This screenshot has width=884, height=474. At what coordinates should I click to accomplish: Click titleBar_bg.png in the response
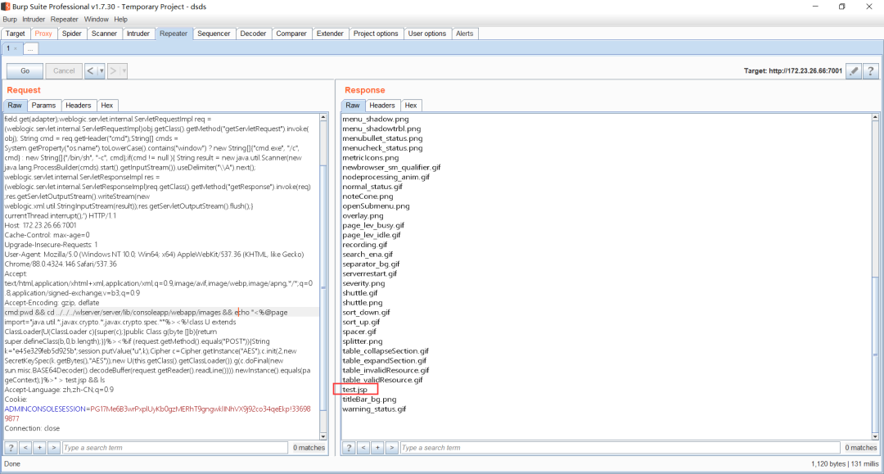(369, 399)
